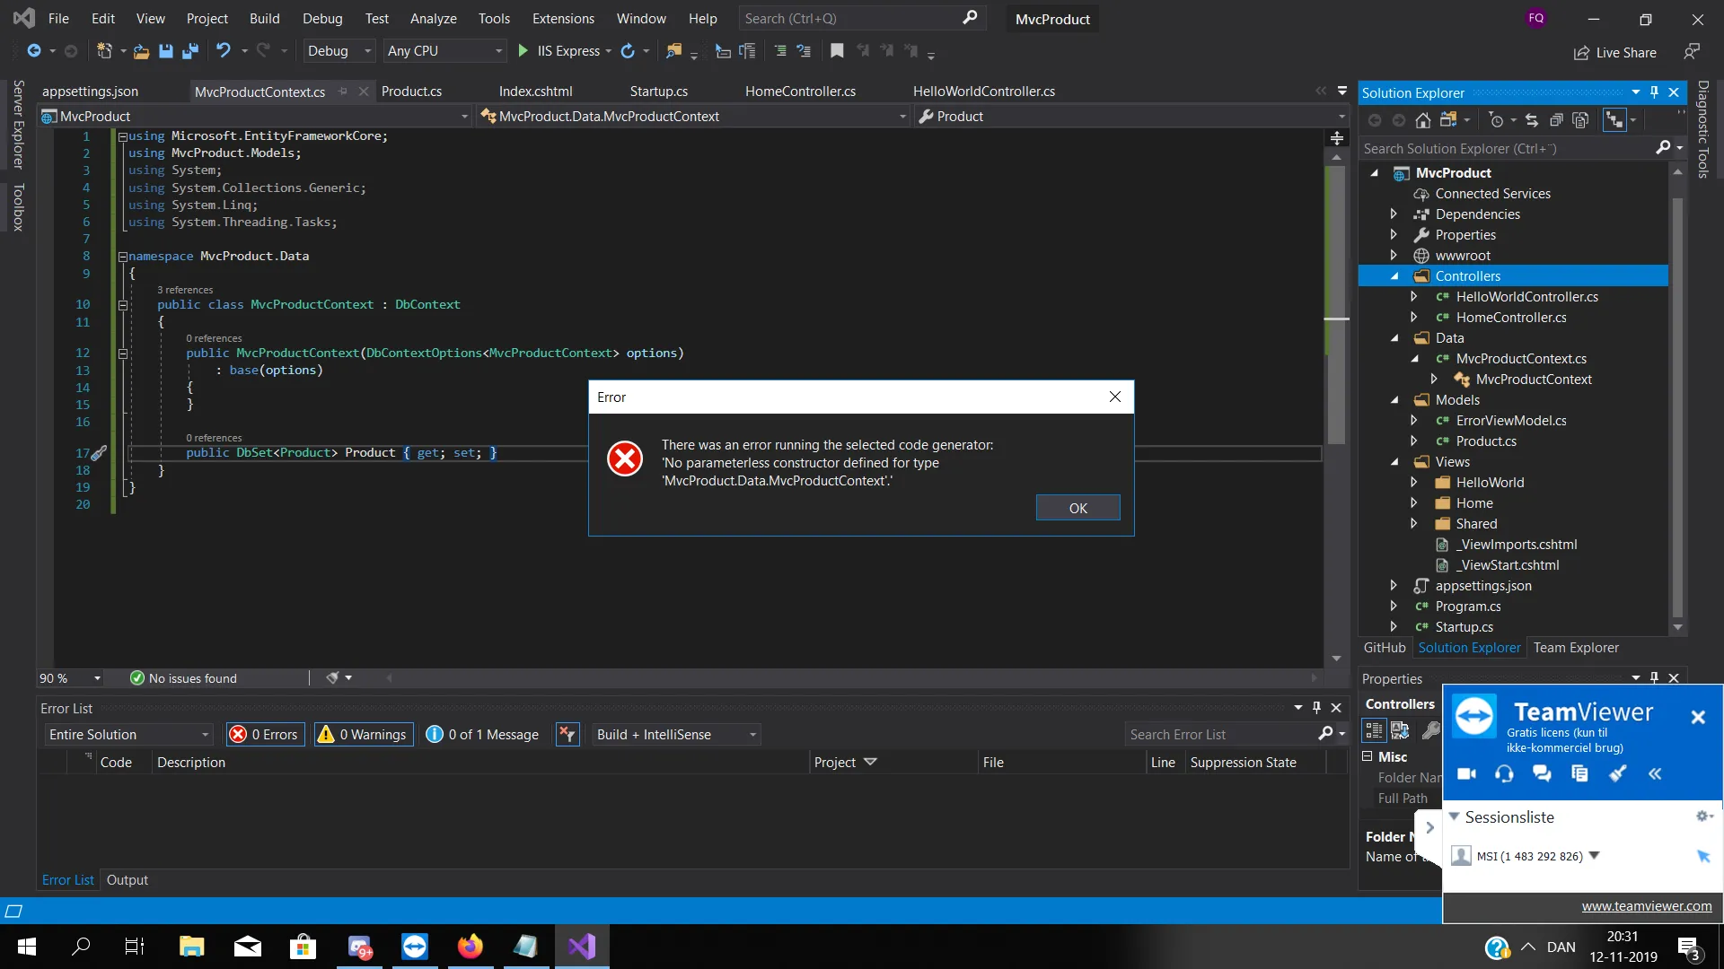
Task: Toggle the 0 Errors filter
Action: [x=265, y=735]
